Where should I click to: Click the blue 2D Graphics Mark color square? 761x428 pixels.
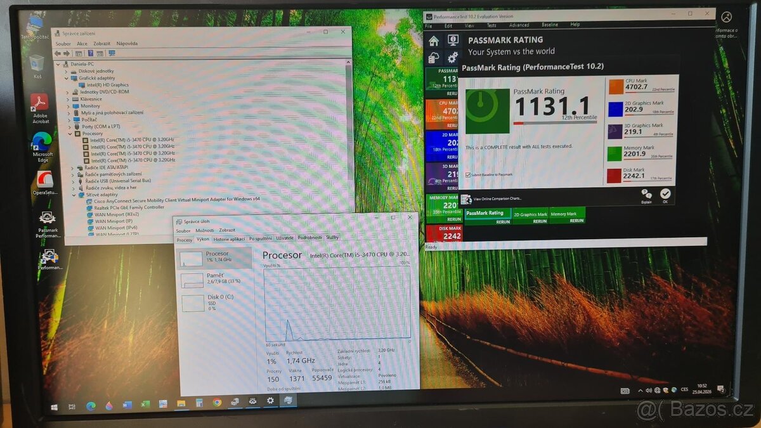point(615,109)
